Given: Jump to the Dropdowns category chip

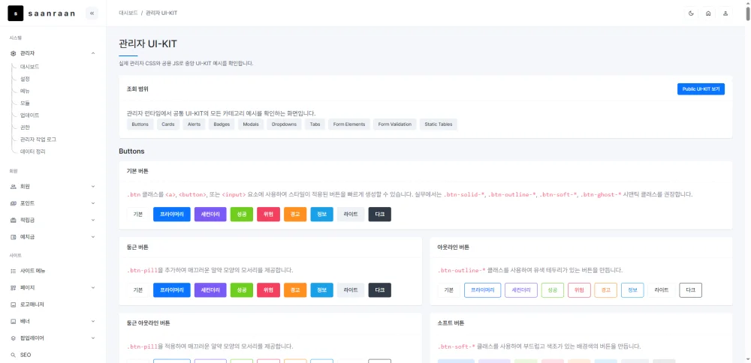Looking at the screenshot, I should (284, 124).
